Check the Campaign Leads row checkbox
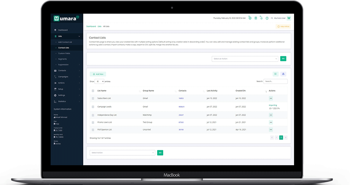Image resolution: width=350 pixels, height=185 pixels. (93, 107)
